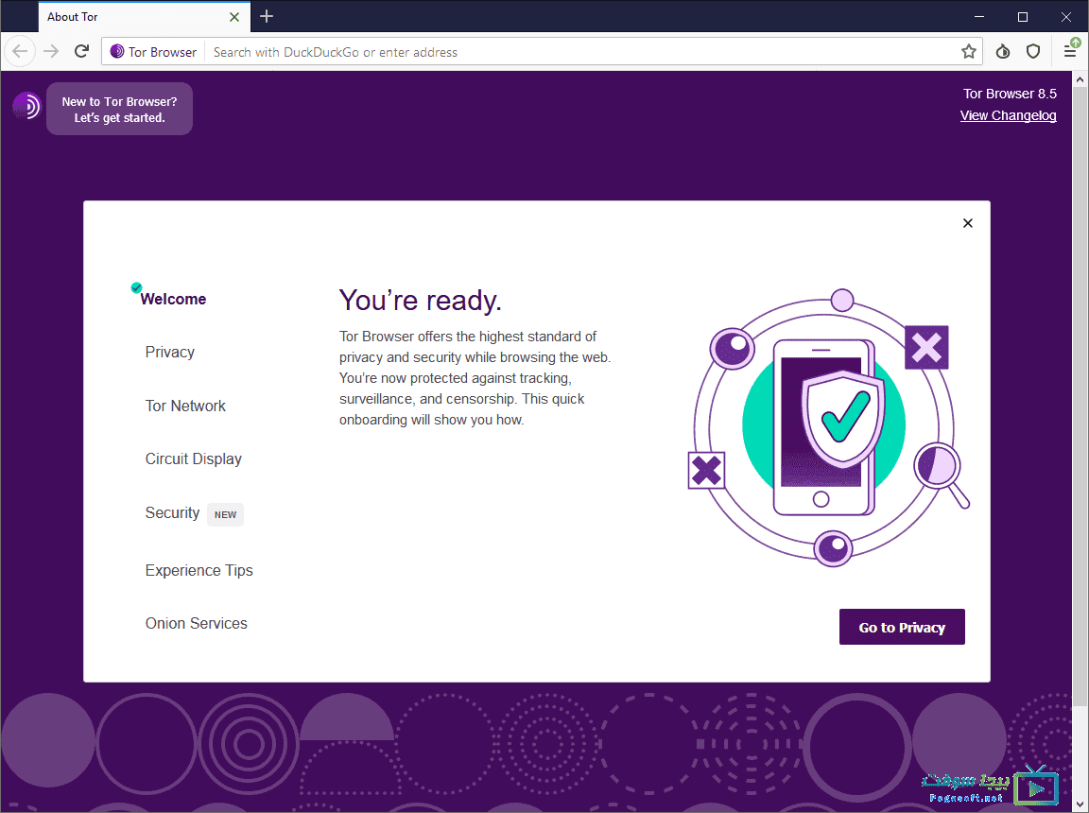
Task: Click the Go to Privacy button
Action: 902,627
